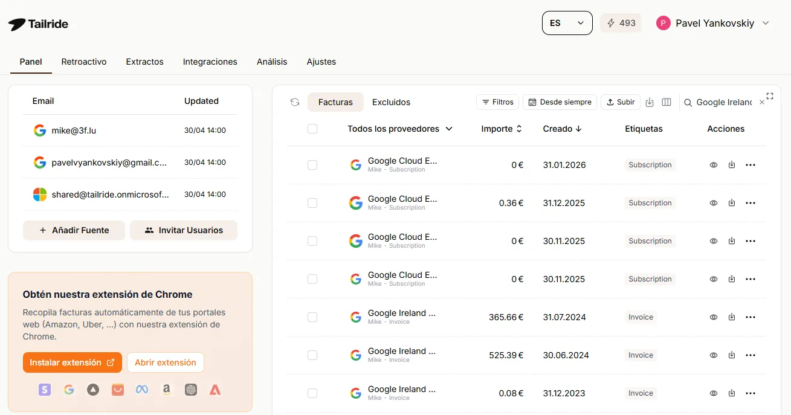Click the 493 credits lightning badge

pos(621,23)
